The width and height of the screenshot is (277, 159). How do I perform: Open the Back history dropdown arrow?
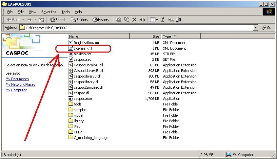coord(23,20)
